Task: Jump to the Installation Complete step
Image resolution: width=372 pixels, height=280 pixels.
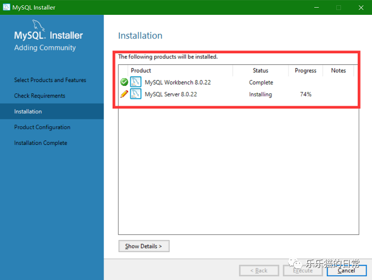Action: (x=41, y=143)
